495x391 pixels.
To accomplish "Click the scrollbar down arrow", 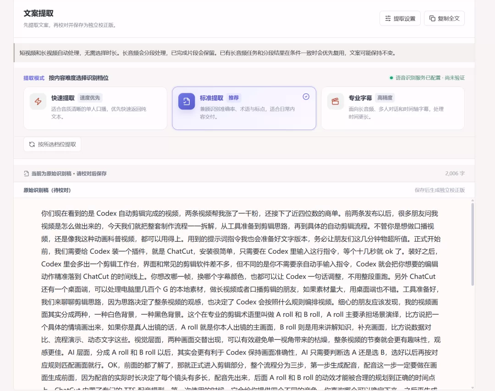I will (x=473, y=388).
